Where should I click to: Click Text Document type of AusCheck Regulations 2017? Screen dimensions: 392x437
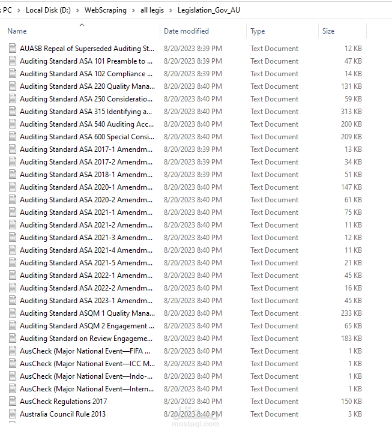coord(274,402)
